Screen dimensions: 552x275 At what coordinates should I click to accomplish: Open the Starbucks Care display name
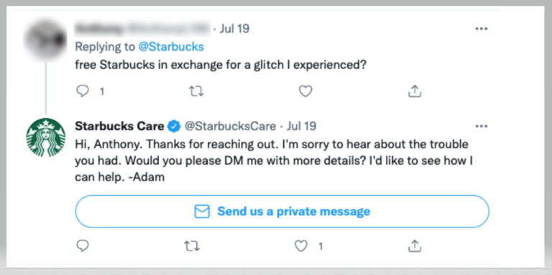[x=119, y=126]
